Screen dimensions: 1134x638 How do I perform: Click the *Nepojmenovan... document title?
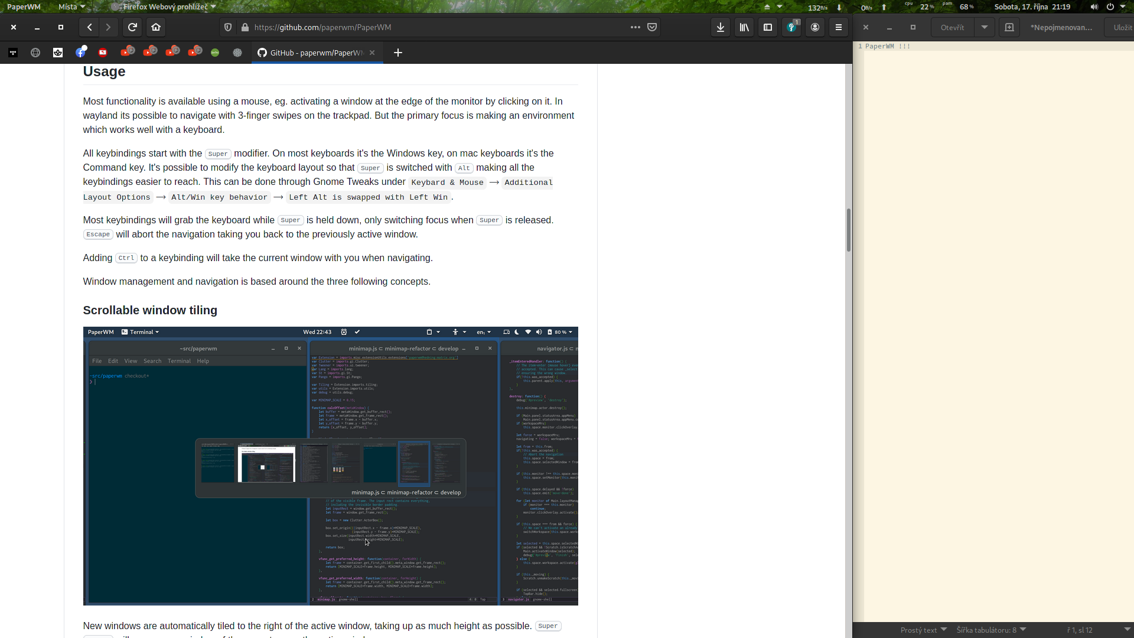(1061, 27)
